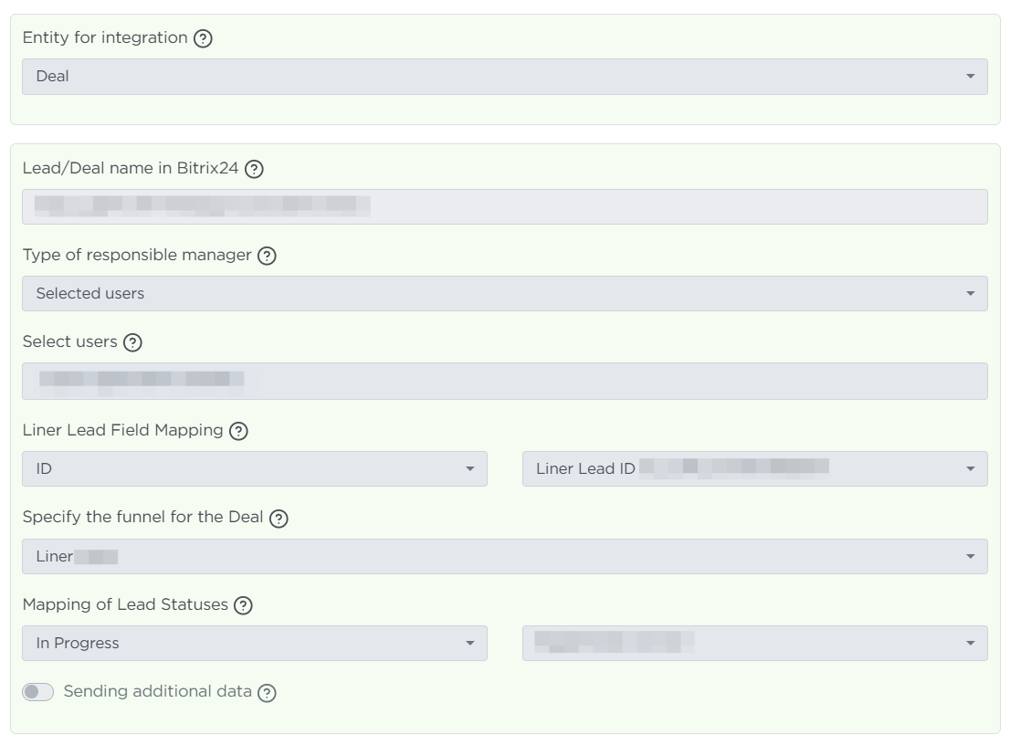
Task: Click help icon beside Liner Lead Field Mapping
Action: pos(238,431)
